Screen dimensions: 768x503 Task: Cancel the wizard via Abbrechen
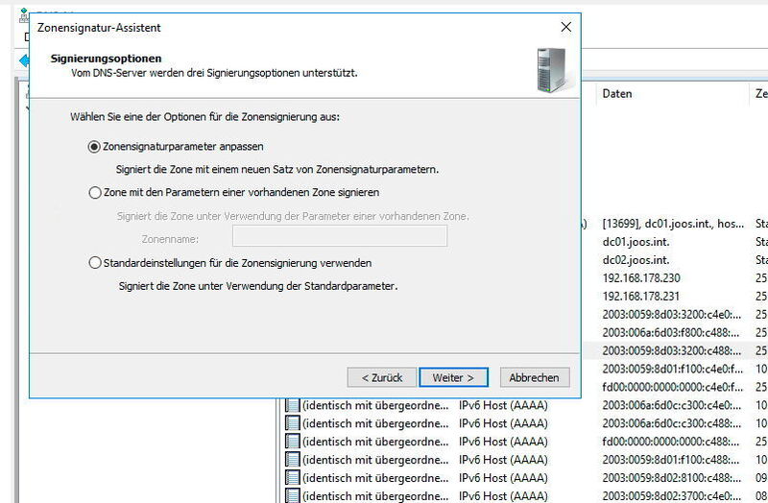tap(535, 377)
